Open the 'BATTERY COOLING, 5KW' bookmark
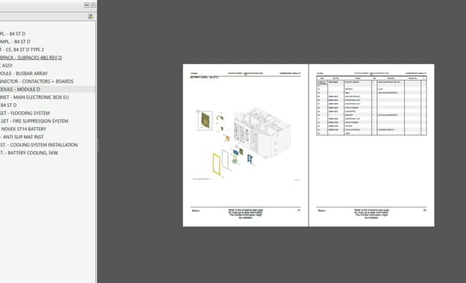The height and width of the screenshot is (283, 466). (29, 152)
